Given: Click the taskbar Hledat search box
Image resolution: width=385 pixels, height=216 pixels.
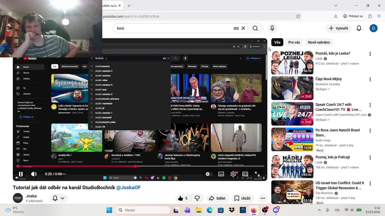Looking at the screenshot, I should [143, 210].
